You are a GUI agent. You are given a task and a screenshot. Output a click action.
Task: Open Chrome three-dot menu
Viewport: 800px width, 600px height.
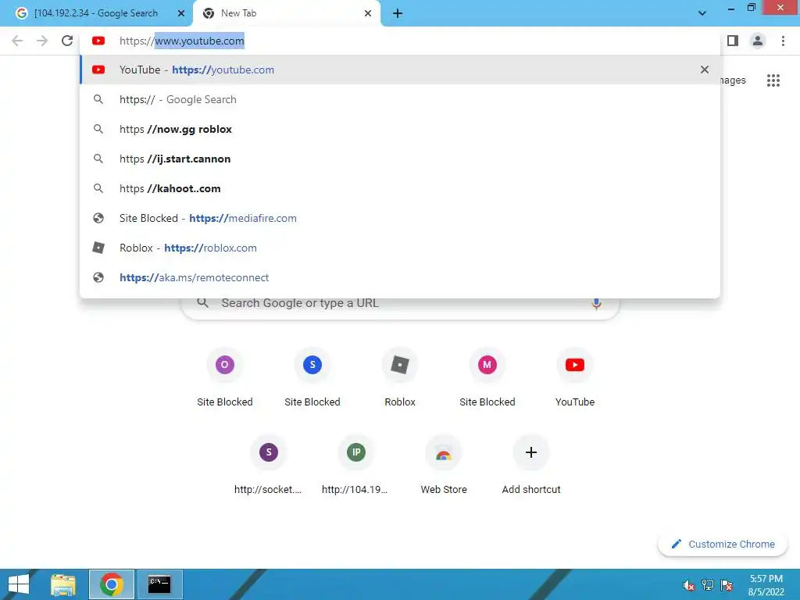pyautogui.click(x=783, y=41)
